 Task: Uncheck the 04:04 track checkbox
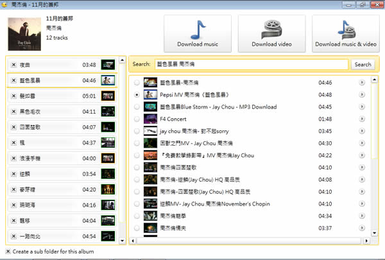(13, 221)
